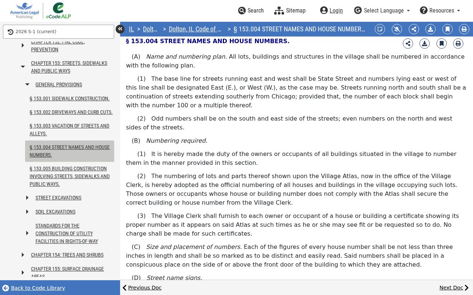This screenshot has width=473, height=295.
Task: Toggle highlight-off icon in blue toolbar
Action: (397, 29)
